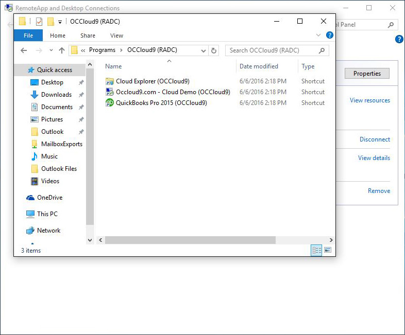Open the File ribbon tab
405x335 pixels.
pyautogui.click(x=28, y=36)
